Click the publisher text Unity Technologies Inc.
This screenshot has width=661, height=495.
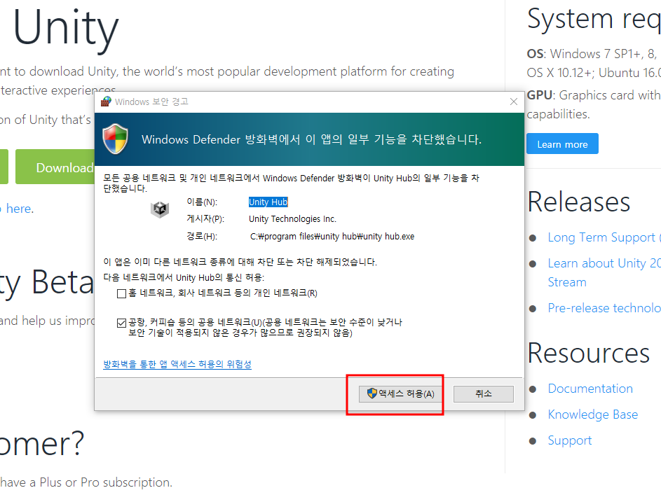pyautogui.click(x=292, y=219)
